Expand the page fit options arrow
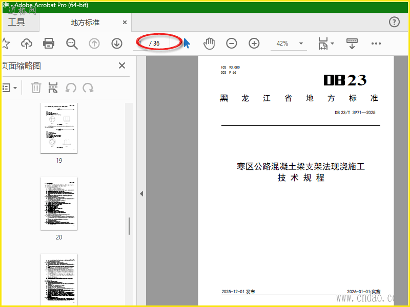This screenshot has height=307, width=410. 332,43
